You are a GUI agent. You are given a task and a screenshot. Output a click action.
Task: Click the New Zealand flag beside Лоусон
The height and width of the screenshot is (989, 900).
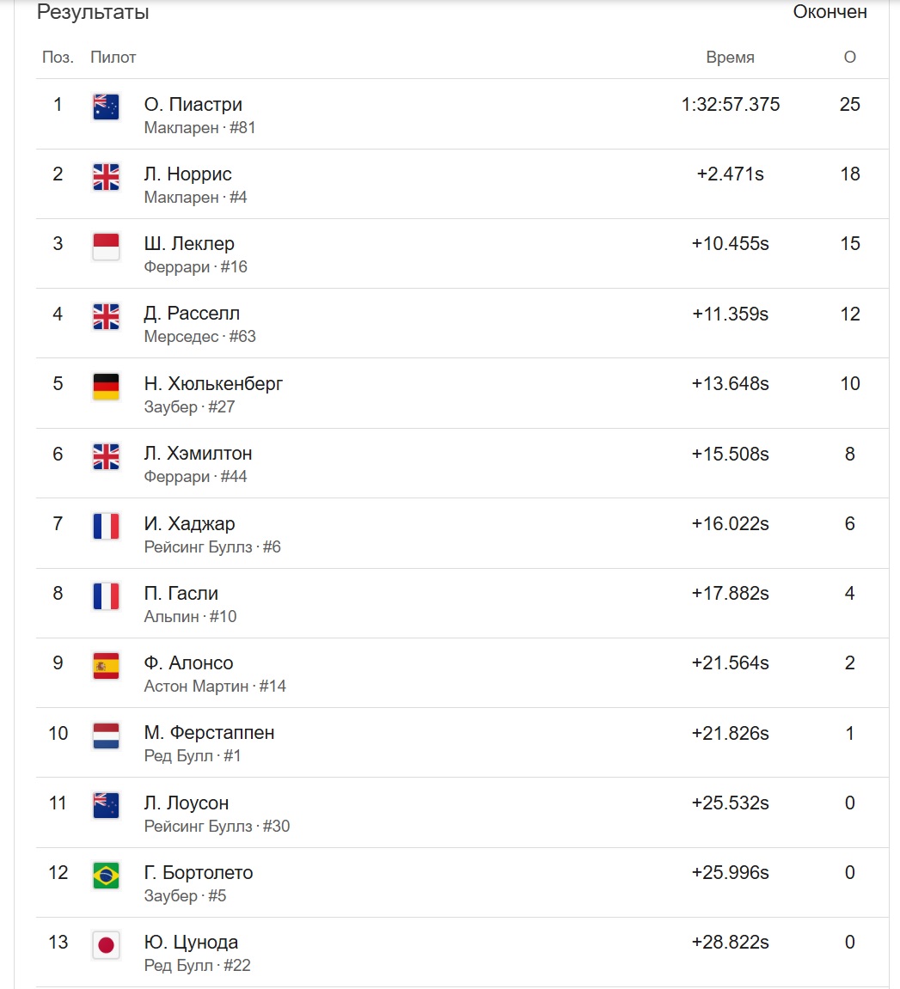(106, 805)
